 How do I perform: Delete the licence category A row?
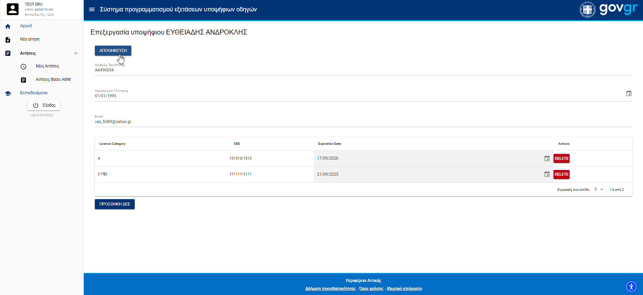pyautogui.click(x=561, y=159)
